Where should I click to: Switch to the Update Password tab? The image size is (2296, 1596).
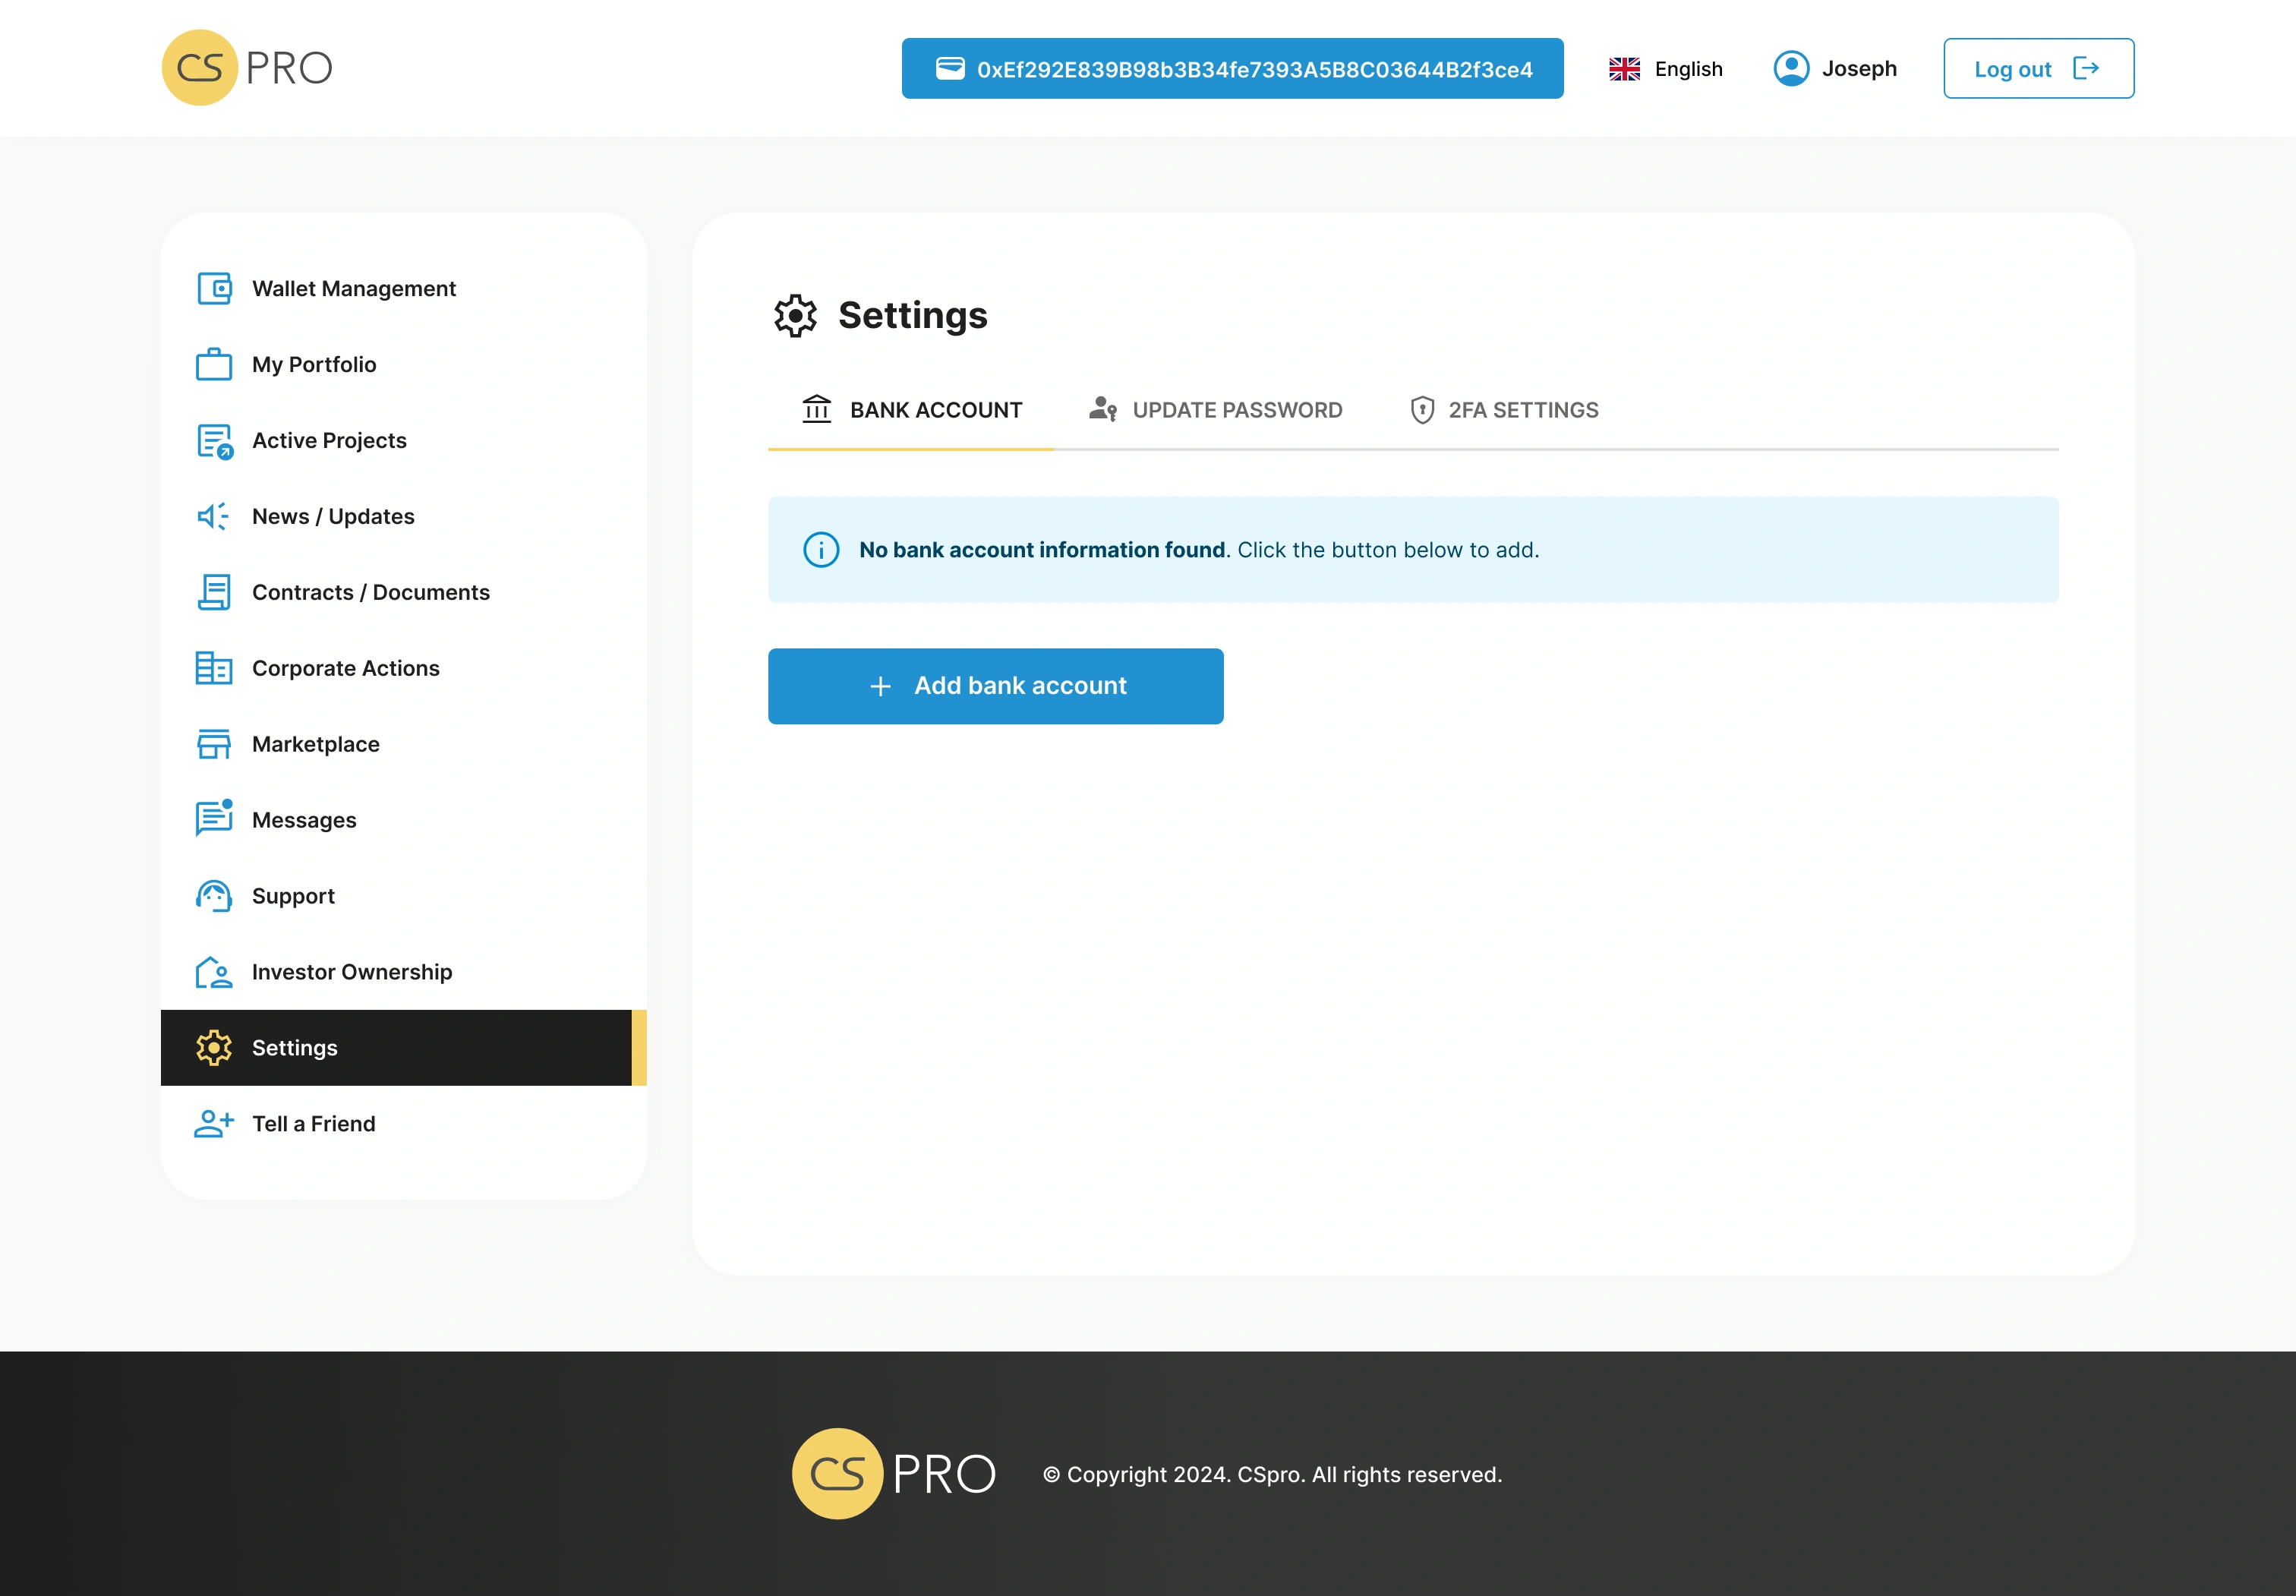click(x=1215, y=410)
